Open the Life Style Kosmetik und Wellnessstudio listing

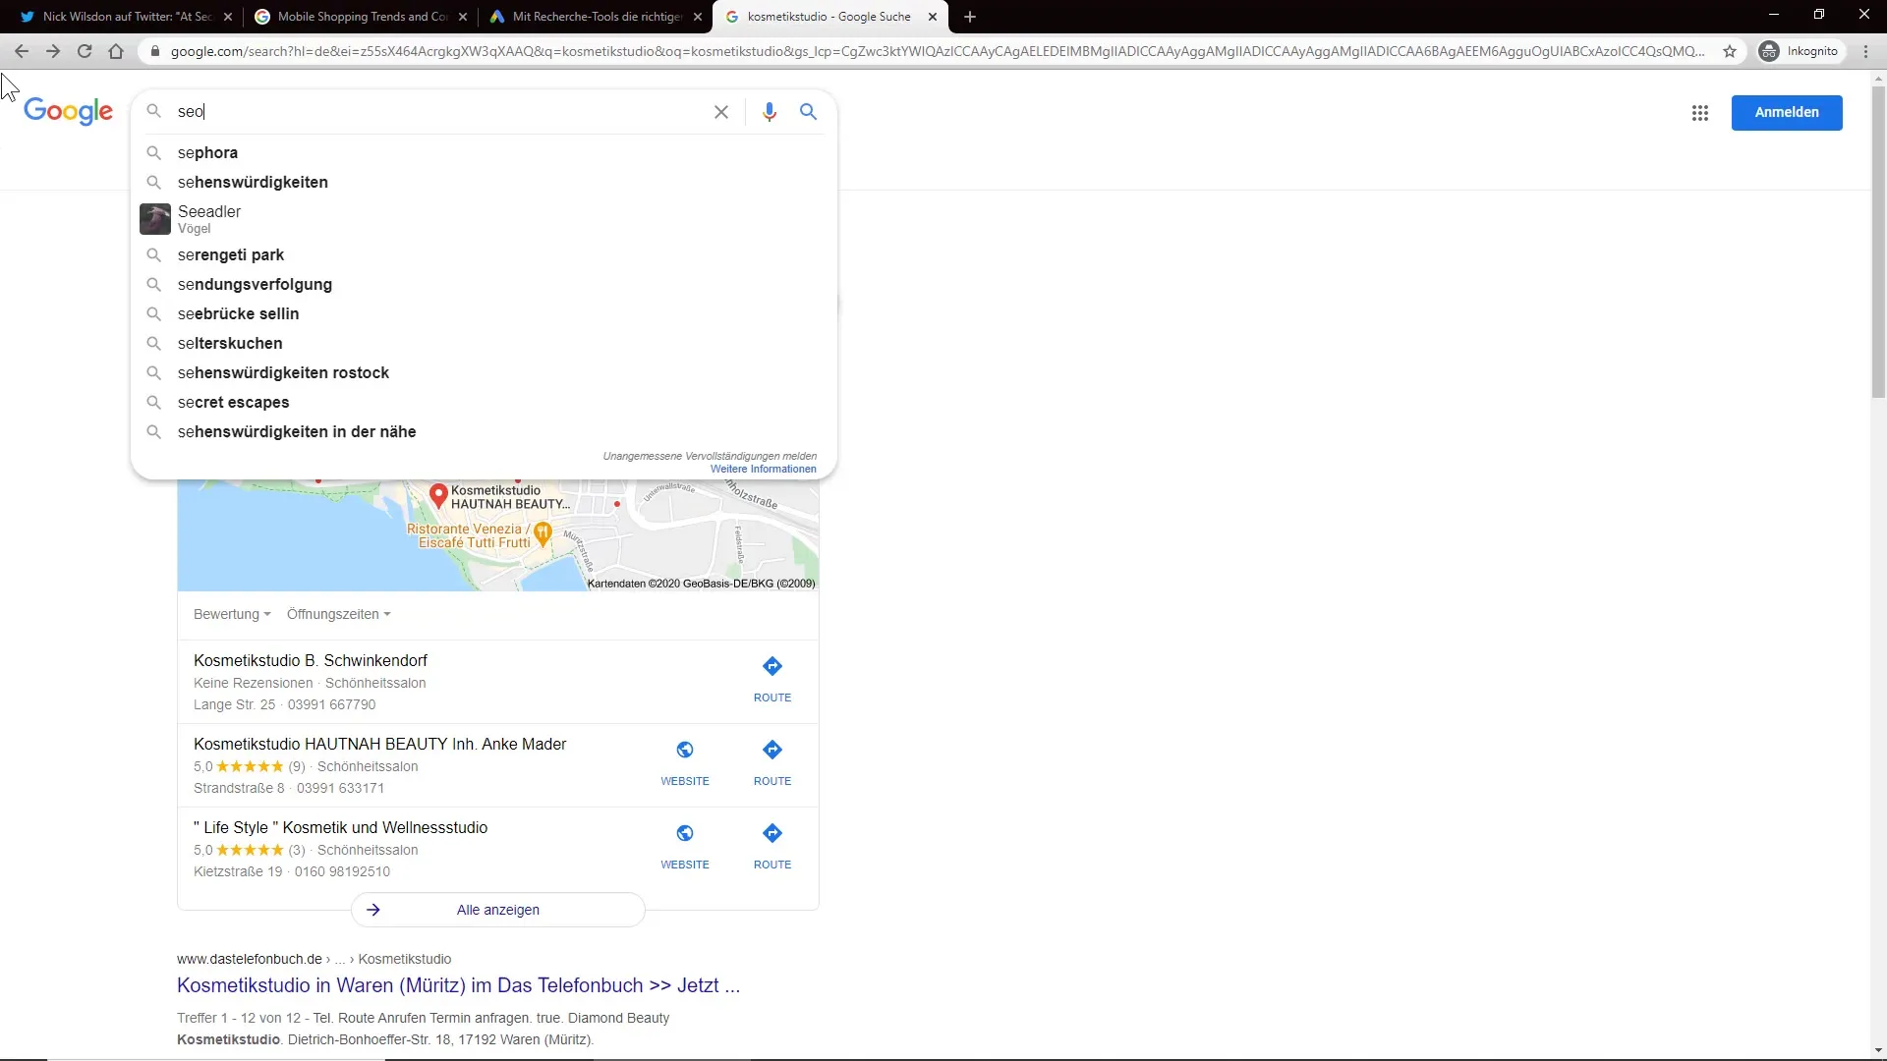[340, 828]
